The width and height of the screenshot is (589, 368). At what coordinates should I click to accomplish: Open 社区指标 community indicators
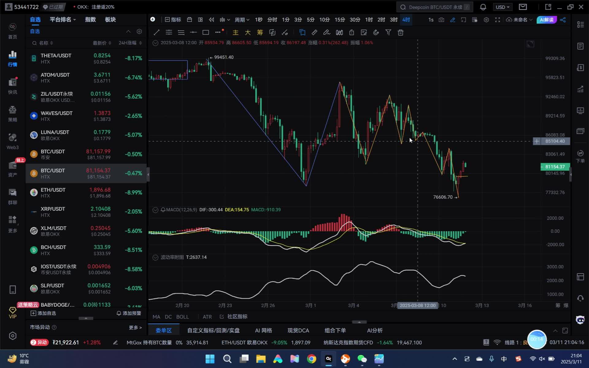coord(234,316)
